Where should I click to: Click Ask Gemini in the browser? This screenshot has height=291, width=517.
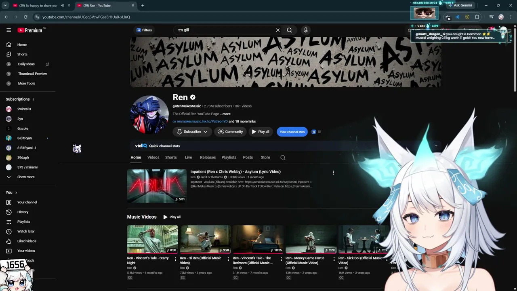(460, 5)
